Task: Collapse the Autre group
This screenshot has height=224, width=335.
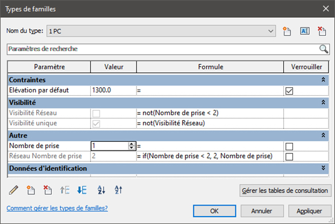Action: click(323, 136)
